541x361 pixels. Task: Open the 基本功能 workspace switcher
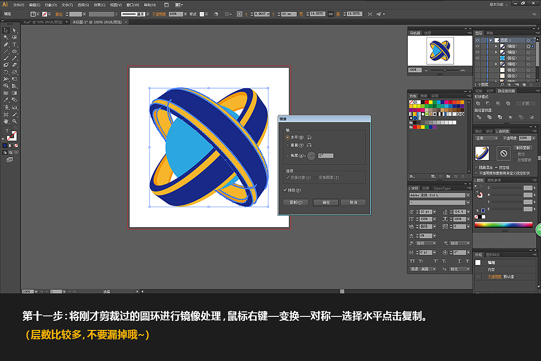pyautogui.click(x=498, y=5)
